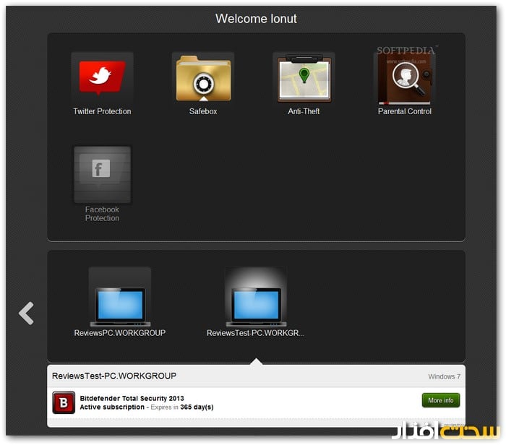Launch the Anti-Theft map icon

pyautogui.click(x=304, y=79)
